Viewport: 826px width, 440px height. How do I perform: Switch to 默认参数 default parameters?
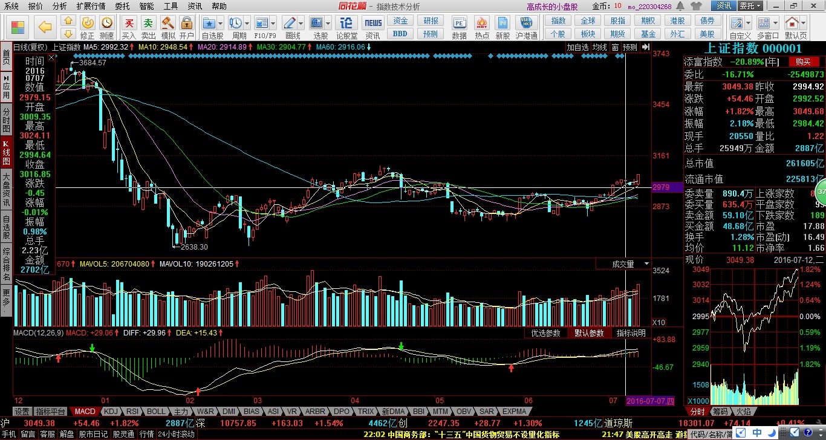(589, 333)
